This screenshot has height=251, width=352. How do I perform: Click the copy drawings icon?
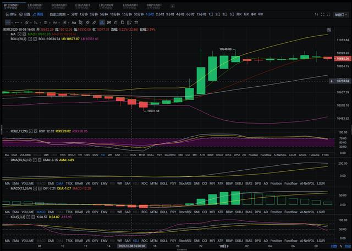122,23
